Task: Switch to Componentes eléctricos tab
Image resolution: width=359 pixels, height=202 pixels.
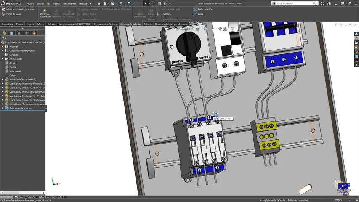Action: point(106,24)
